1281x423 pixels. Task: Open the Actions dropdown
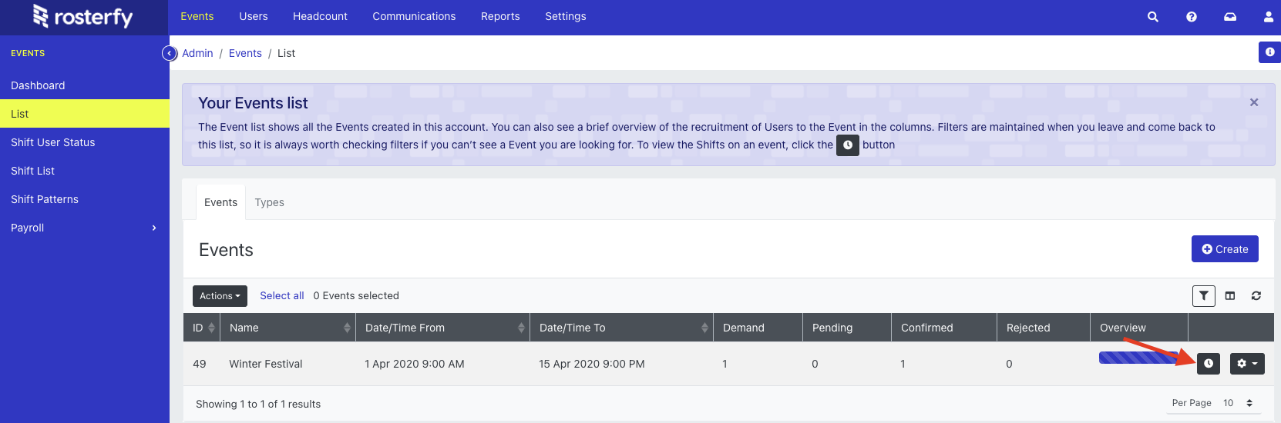(x=220, y=296)
